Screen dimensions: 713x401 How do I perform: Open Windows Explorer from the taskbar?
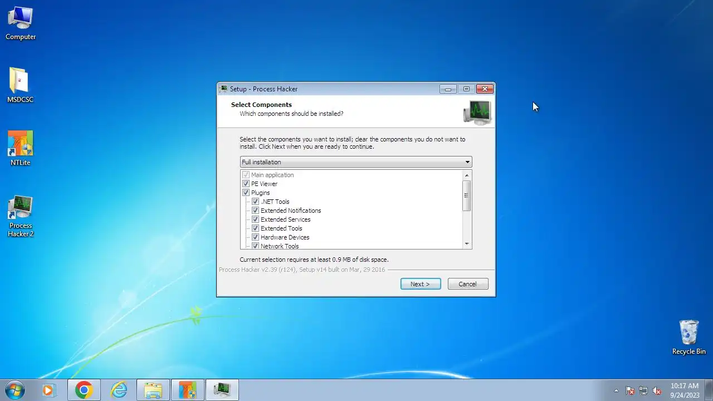coord(153,390)
